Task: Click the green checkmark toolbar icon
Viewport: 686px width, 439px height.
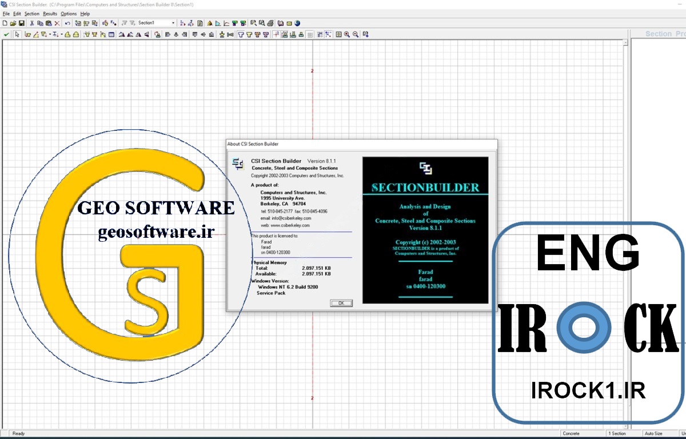Action: click(x=6, y=34)
